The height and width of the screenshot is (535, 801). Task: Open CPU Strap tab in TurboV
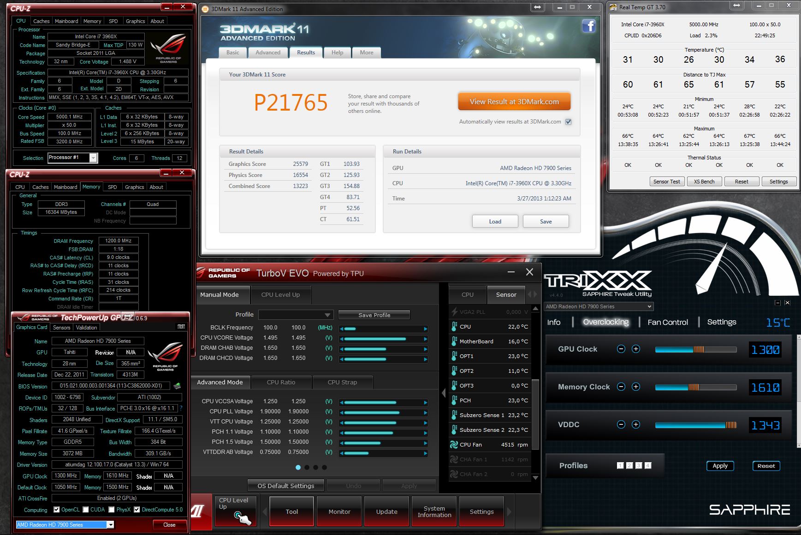[x=342, y=382]
